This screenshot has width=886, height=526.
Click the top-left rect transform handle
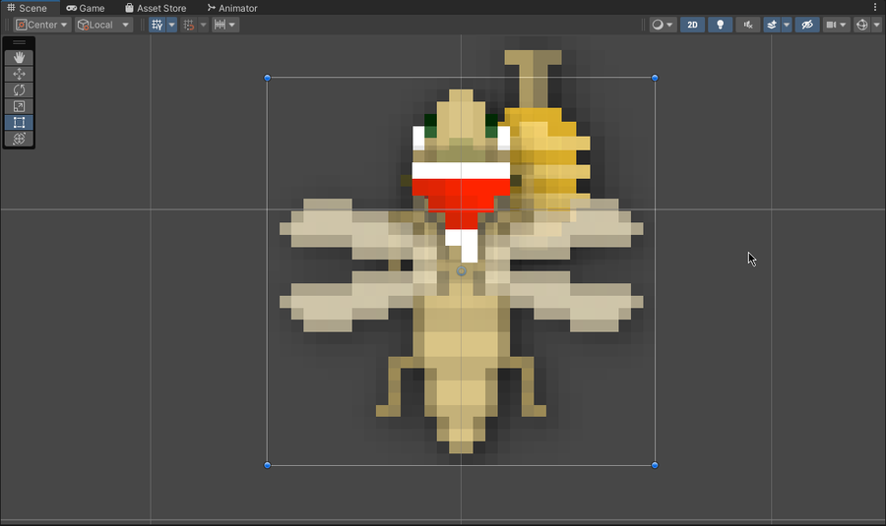point(267,78)
